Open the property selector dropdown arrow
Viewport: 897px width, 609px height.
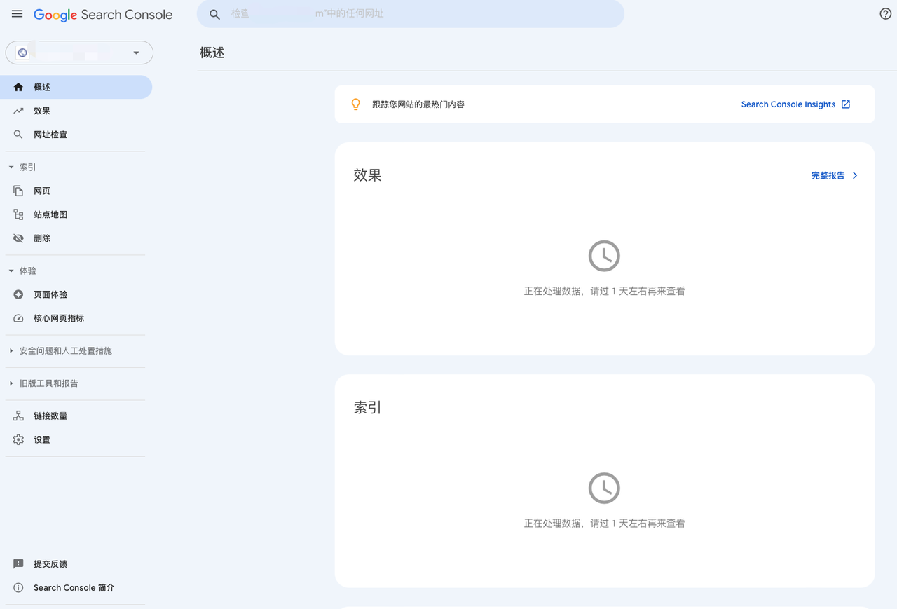[136, 53]
